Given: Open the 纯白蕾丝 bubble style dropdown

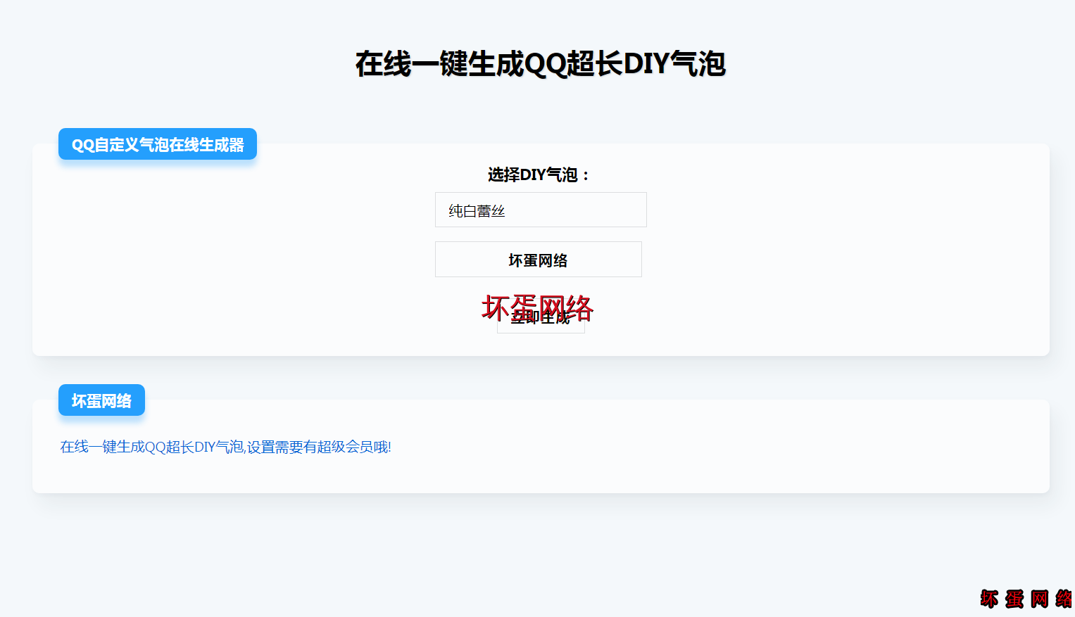Looking at the screenshot, I should 541,210.
